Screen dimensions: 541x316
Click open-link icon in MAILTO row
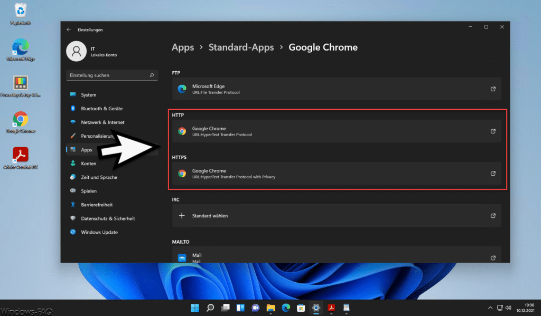(x=493, y=258)
